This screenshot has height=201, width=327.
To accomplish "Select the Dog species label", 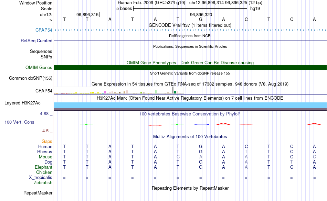I will point(48,162).
